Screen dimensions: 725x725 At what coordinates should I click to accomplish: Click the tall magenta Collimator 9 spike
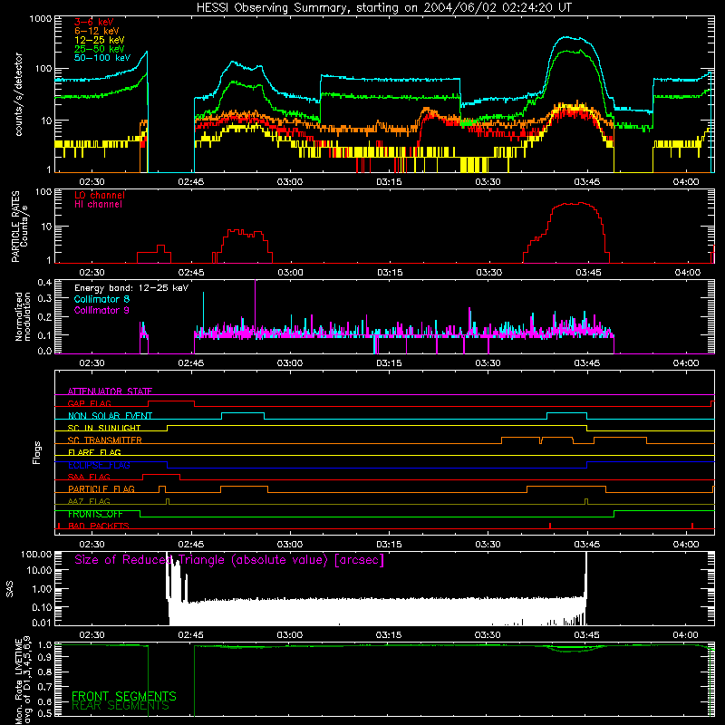[256, 305]
